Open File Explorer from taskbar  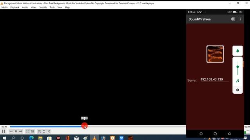click(40, 138)
